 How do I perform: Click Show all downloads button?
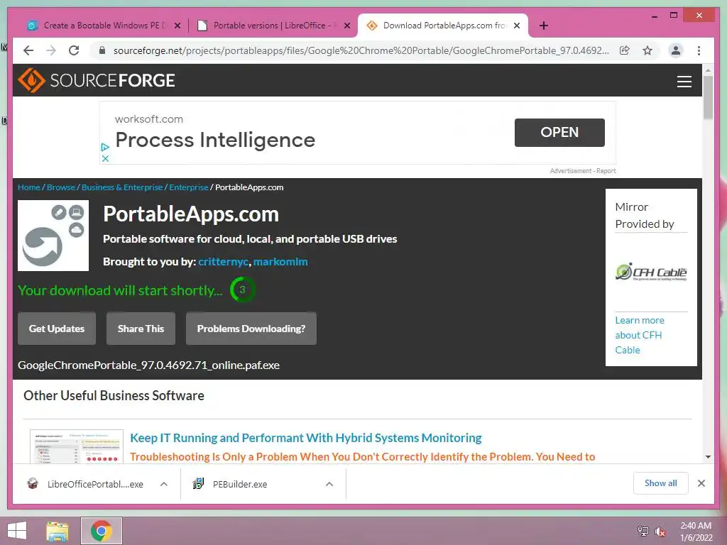point(661,483)
